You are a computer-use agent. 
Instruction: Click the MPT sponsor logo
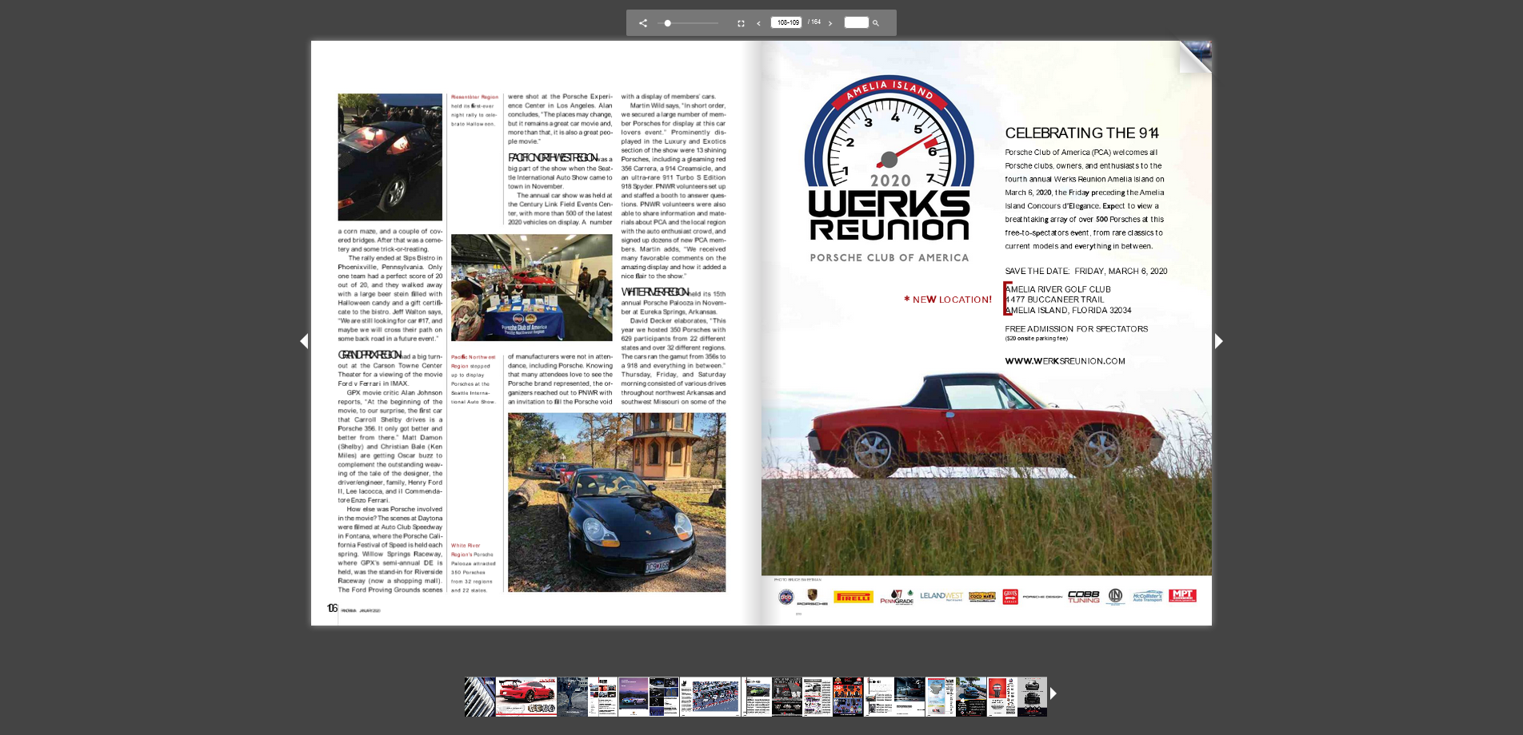(1182, 596)
